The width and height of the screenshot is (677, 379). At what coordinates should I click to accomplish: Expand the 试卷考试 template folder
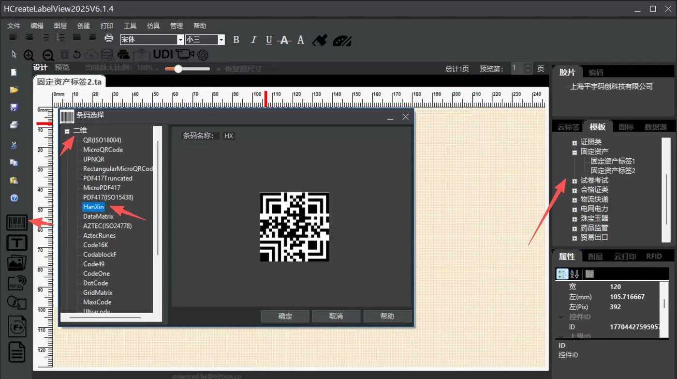[x=574, y=181]
